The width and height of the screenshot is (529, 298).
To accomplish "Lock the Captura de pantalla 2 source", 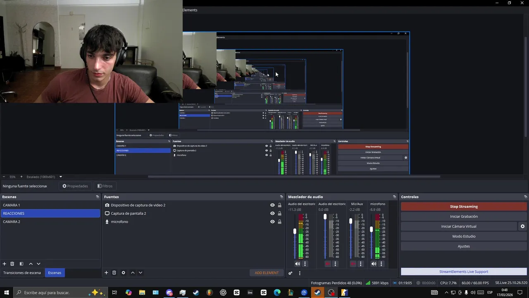I will pos(279,213).
